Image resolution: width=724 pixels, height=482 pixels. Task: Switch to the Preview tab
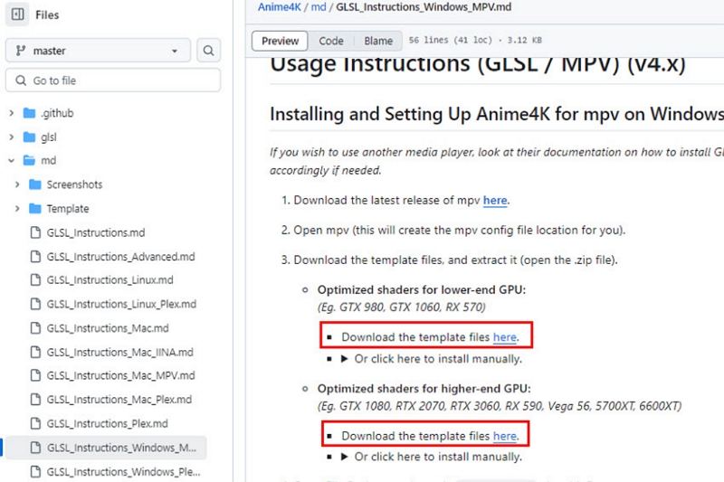click(x=280, y=41)
